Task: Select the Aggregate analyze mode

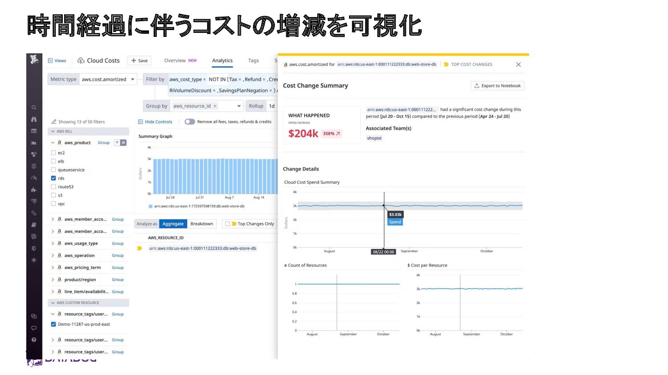Action: [173, 224]
